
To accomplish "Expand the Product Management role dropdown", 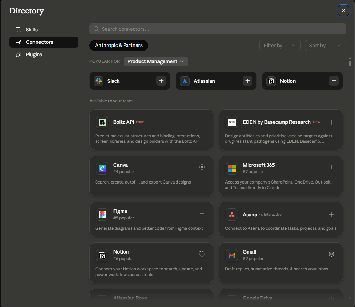I will (156, 61).
